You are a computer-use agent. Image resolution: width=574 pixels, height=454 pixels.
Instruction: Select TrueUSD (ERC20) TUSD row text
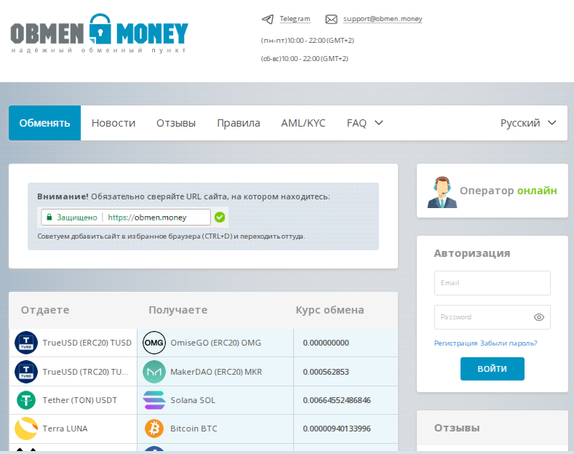pyautogui.click(x=87, y=343)
